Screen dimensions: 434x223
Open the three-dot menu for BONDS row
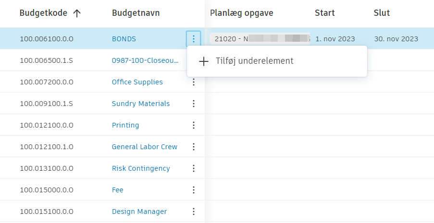tap(194, 39)
